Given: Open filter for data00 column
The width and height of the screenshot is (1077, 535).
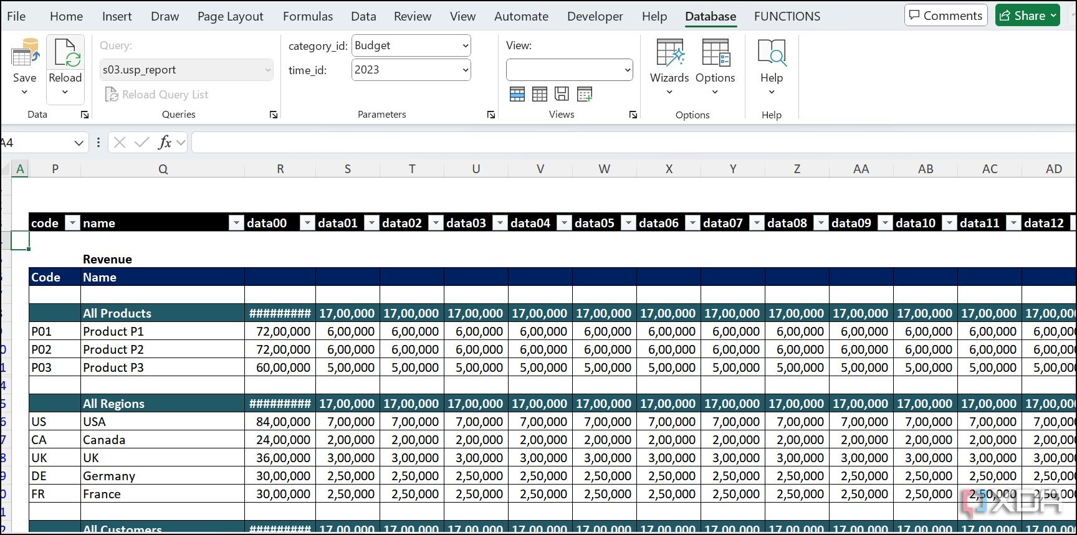Looking at the screenshot, I should click(x=307, y=223).
